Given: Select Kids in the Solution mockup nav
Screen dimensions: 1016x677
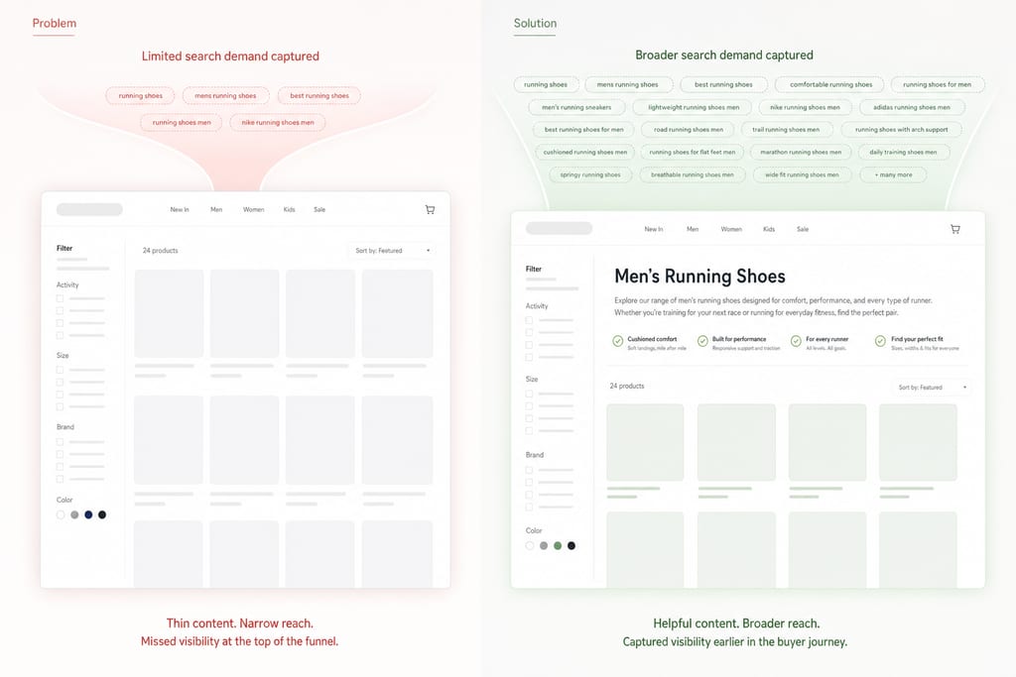Looking at the screenshot, I should click(x=769, y=229).
